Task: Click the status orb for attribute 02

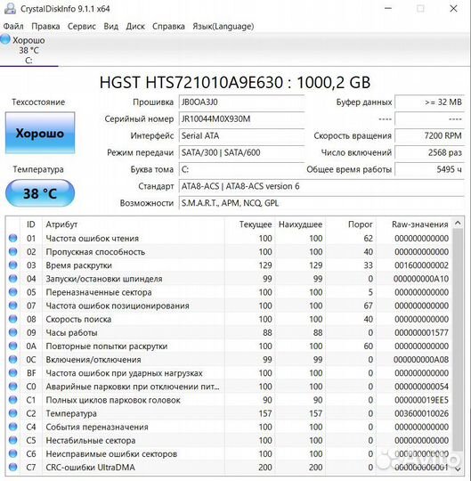Action: tap(12, 251)
